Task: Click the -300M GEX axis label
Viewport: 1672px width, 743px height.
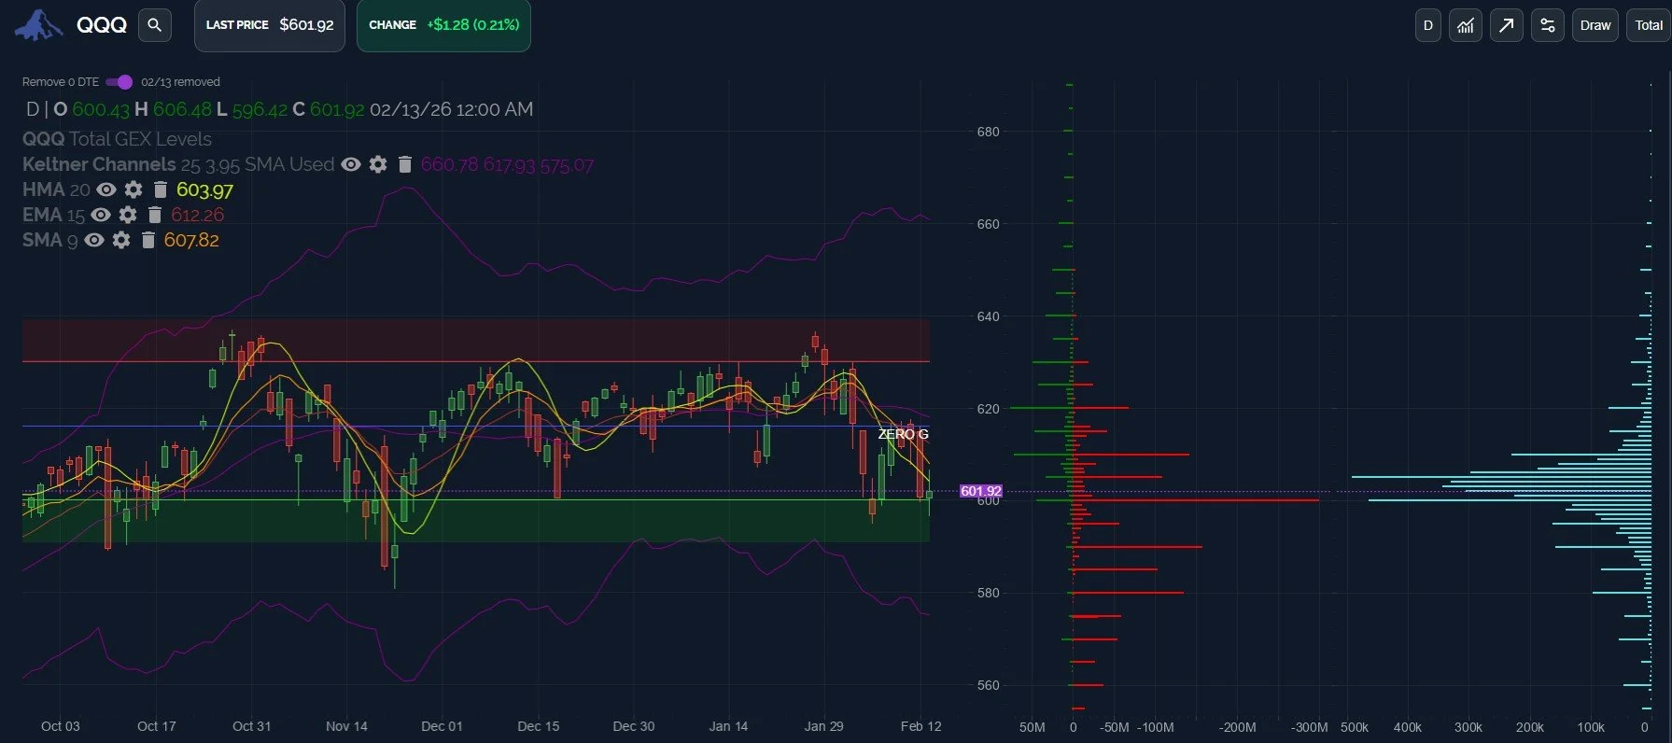Action: click(x=1309, y=727)
